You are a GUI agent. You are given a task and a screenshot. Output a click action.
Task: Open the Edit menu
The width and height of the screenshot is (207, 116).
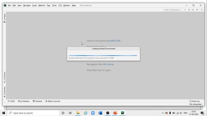[x=14, y=5]
